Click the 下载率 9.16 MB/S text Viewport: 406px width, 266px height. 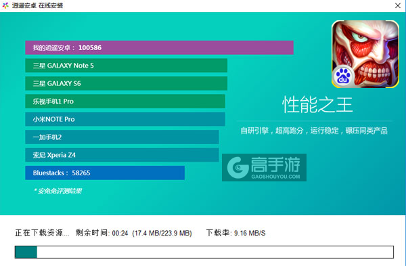click(235, 233)
